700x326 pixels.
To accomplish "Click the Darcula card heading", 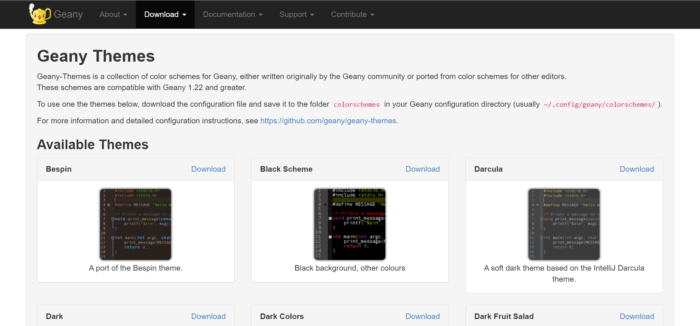I will (x=488, y=169).
